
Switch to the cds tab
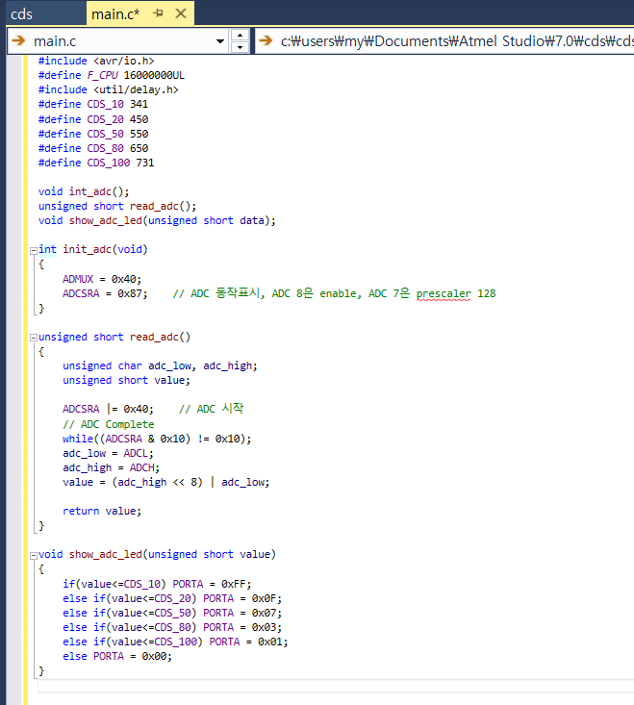pos(21,13)
